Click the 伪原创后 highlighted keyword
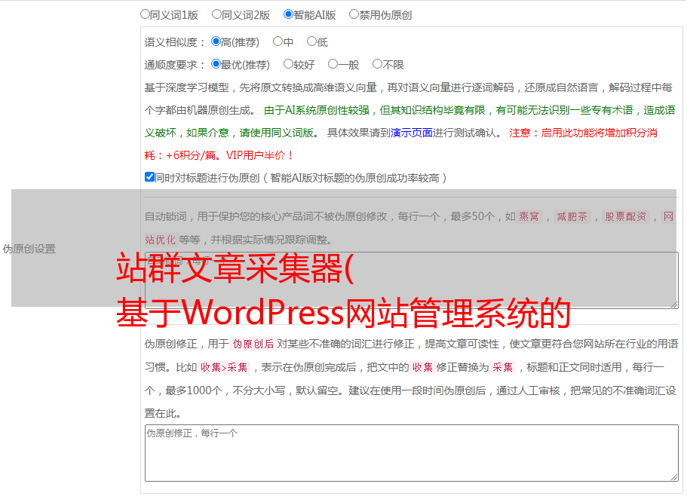 (x=253, y=344)
